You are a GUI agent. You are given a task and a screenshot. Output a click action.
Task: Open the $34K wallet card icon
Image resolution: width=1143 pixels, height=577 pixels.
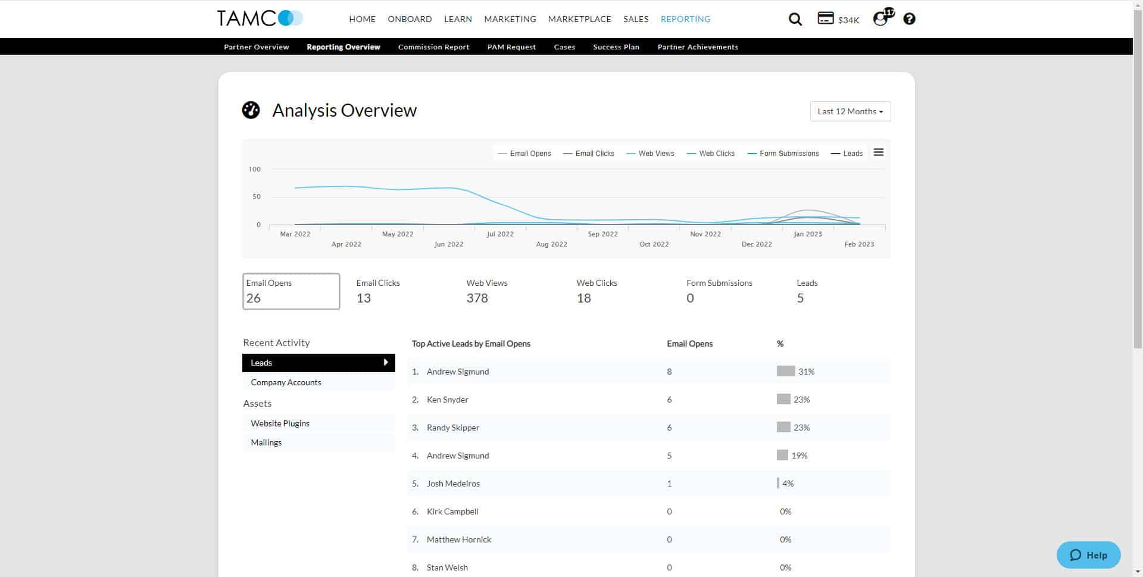(825, 18)
